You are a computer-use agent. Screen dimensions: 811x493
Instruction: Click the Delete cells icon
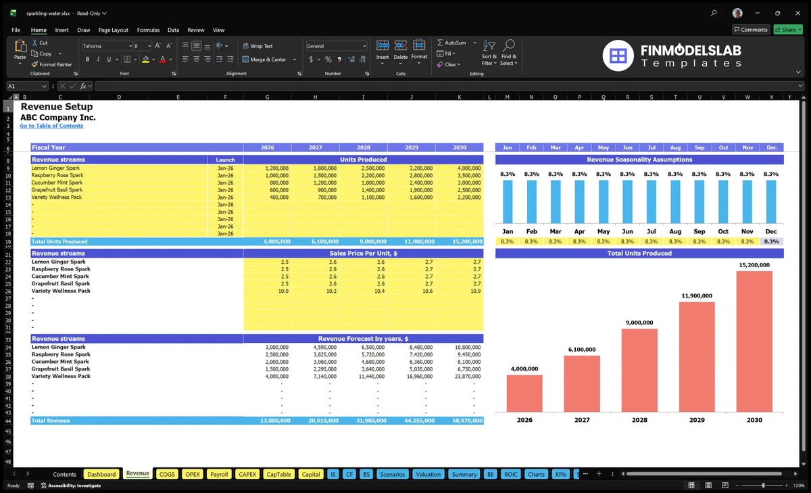pyautogui.click(x=401, y=45)
